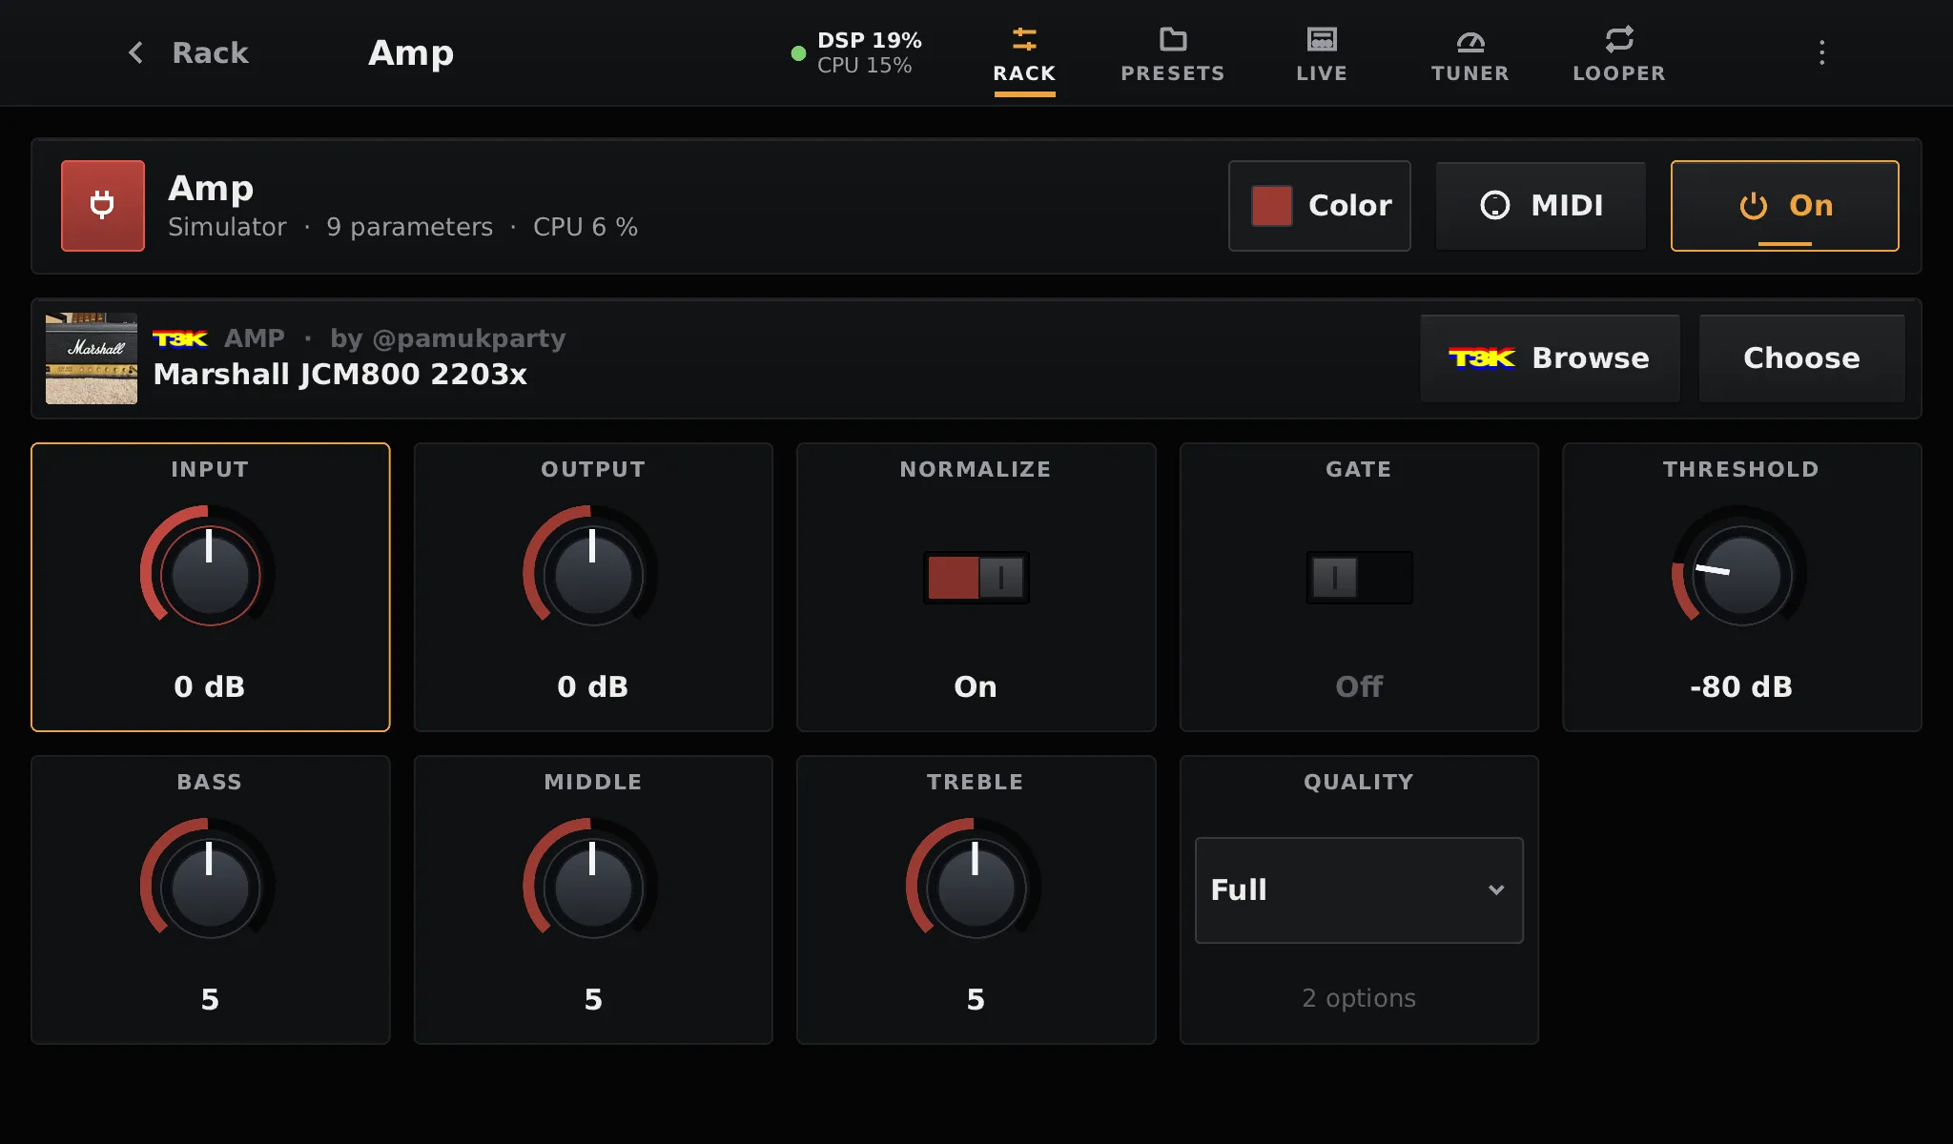Click the T3K Browse button
The image size is (1953, 1144).
click(x=1551, y=358)
